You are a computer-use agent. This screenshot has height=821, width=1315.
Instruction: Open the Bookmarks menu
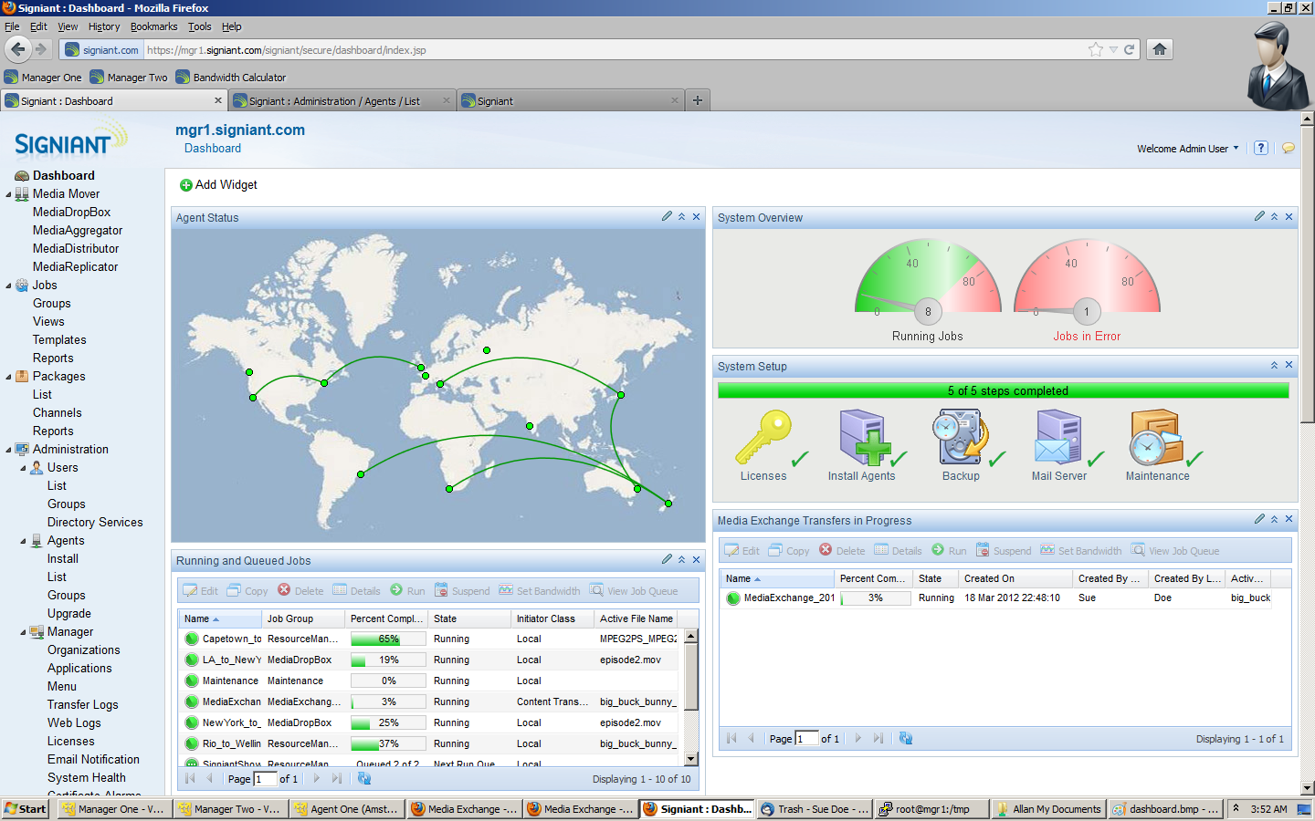153,26
